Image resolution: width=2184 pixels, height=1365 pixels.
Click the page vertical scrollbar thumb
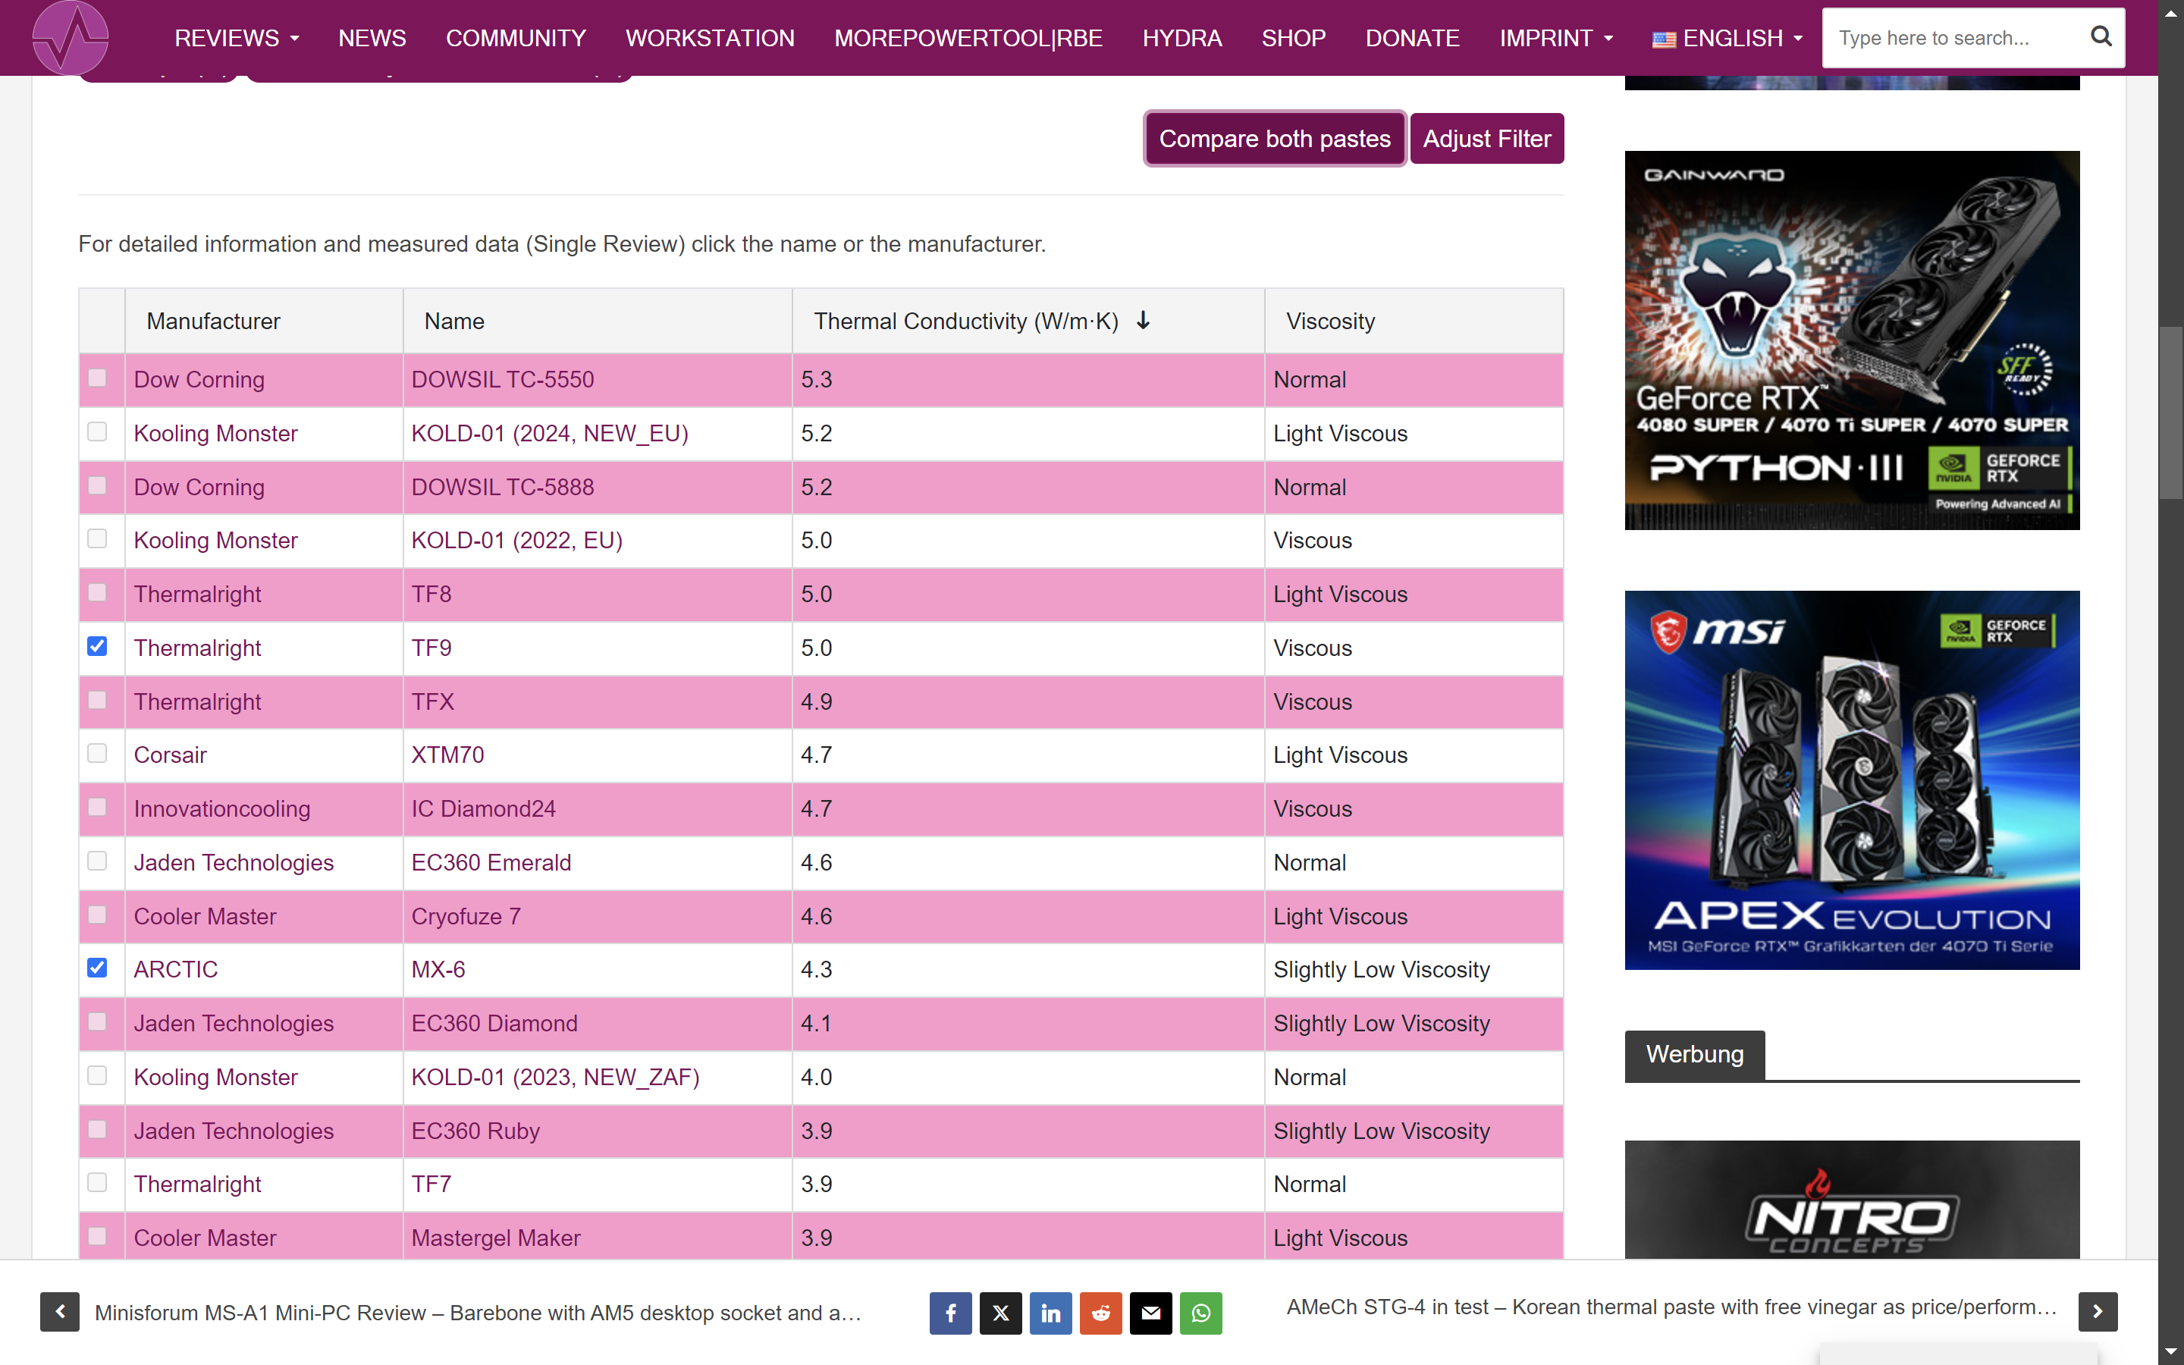coord(2170,412)
